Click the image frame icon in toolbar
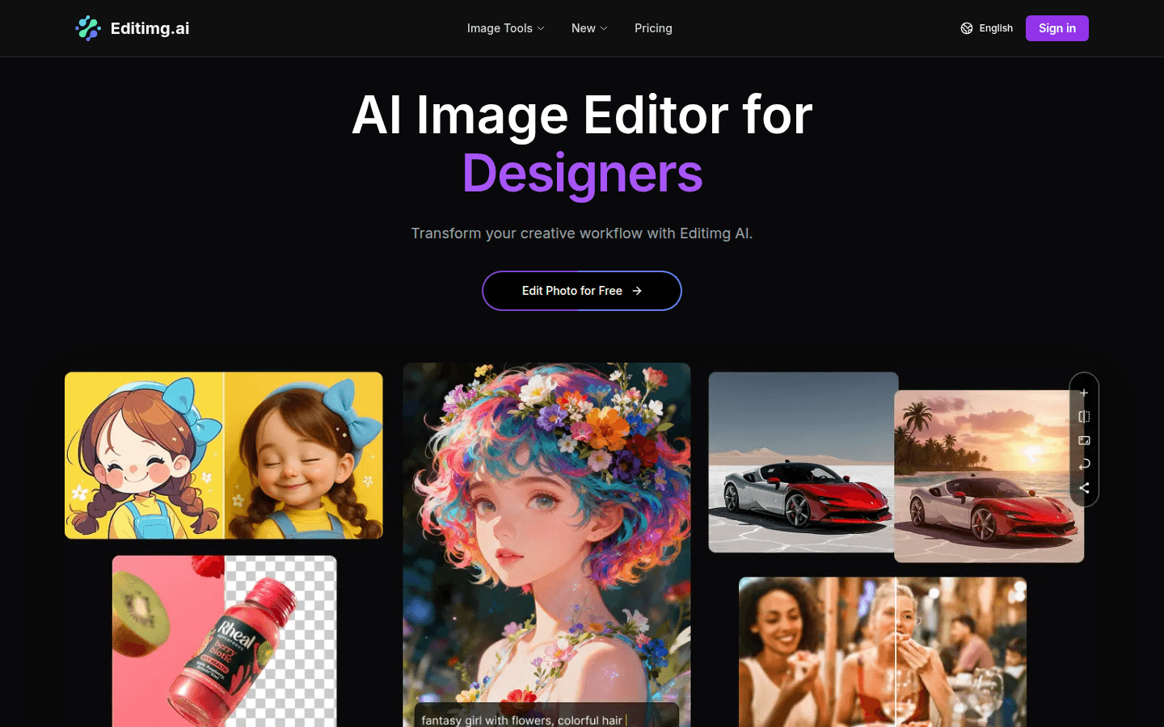Image resolution: width=1164 pixels, height=727 pixels. pyautogui.click(x=1084, y=440)
